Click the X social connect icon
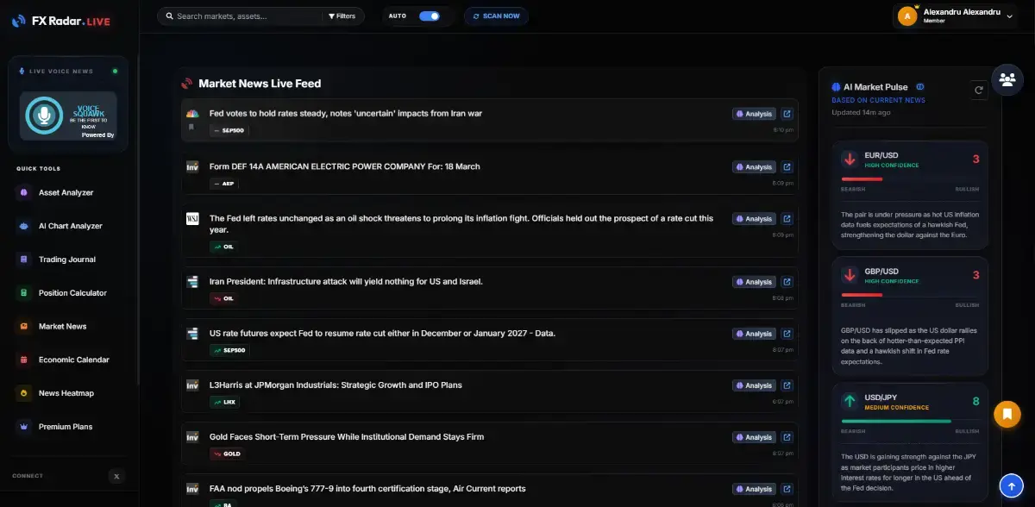This screenshot has height=507, width=1035. click(116, 476)
